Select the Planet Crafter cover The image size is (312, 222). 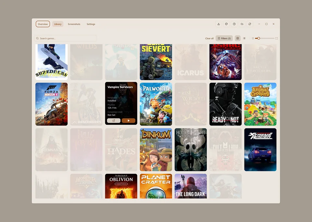tap(156, 186)
